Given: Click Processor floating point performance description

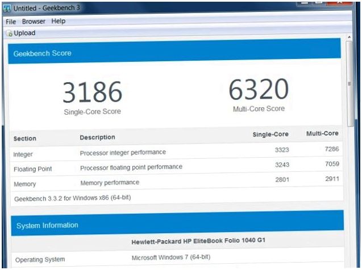Looking at the screenshot, I should pos(131,167).
